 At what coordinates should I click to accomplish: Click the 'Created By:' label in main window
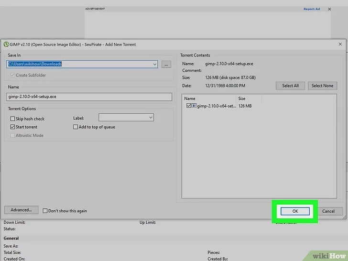217,259
